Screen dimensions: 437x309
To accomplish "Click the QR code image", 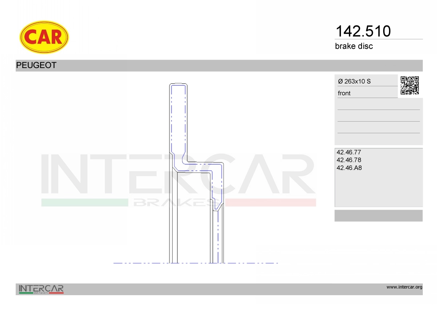I will point(410,86).
